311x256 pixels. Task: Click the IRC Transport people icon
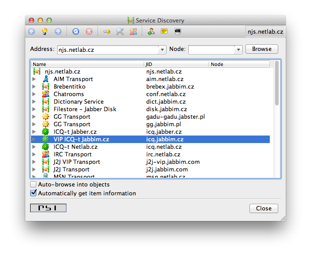point(46,154)
